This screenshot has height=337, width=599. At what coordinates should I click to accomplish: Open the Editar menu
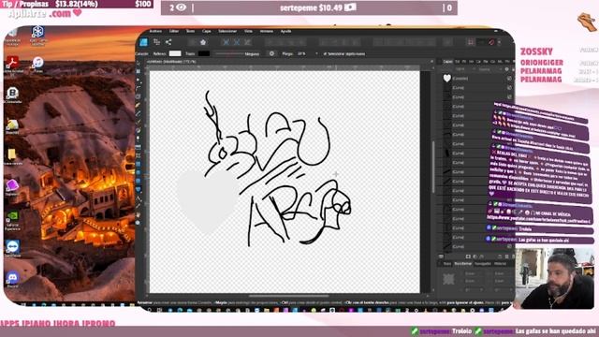coord(174,31)
